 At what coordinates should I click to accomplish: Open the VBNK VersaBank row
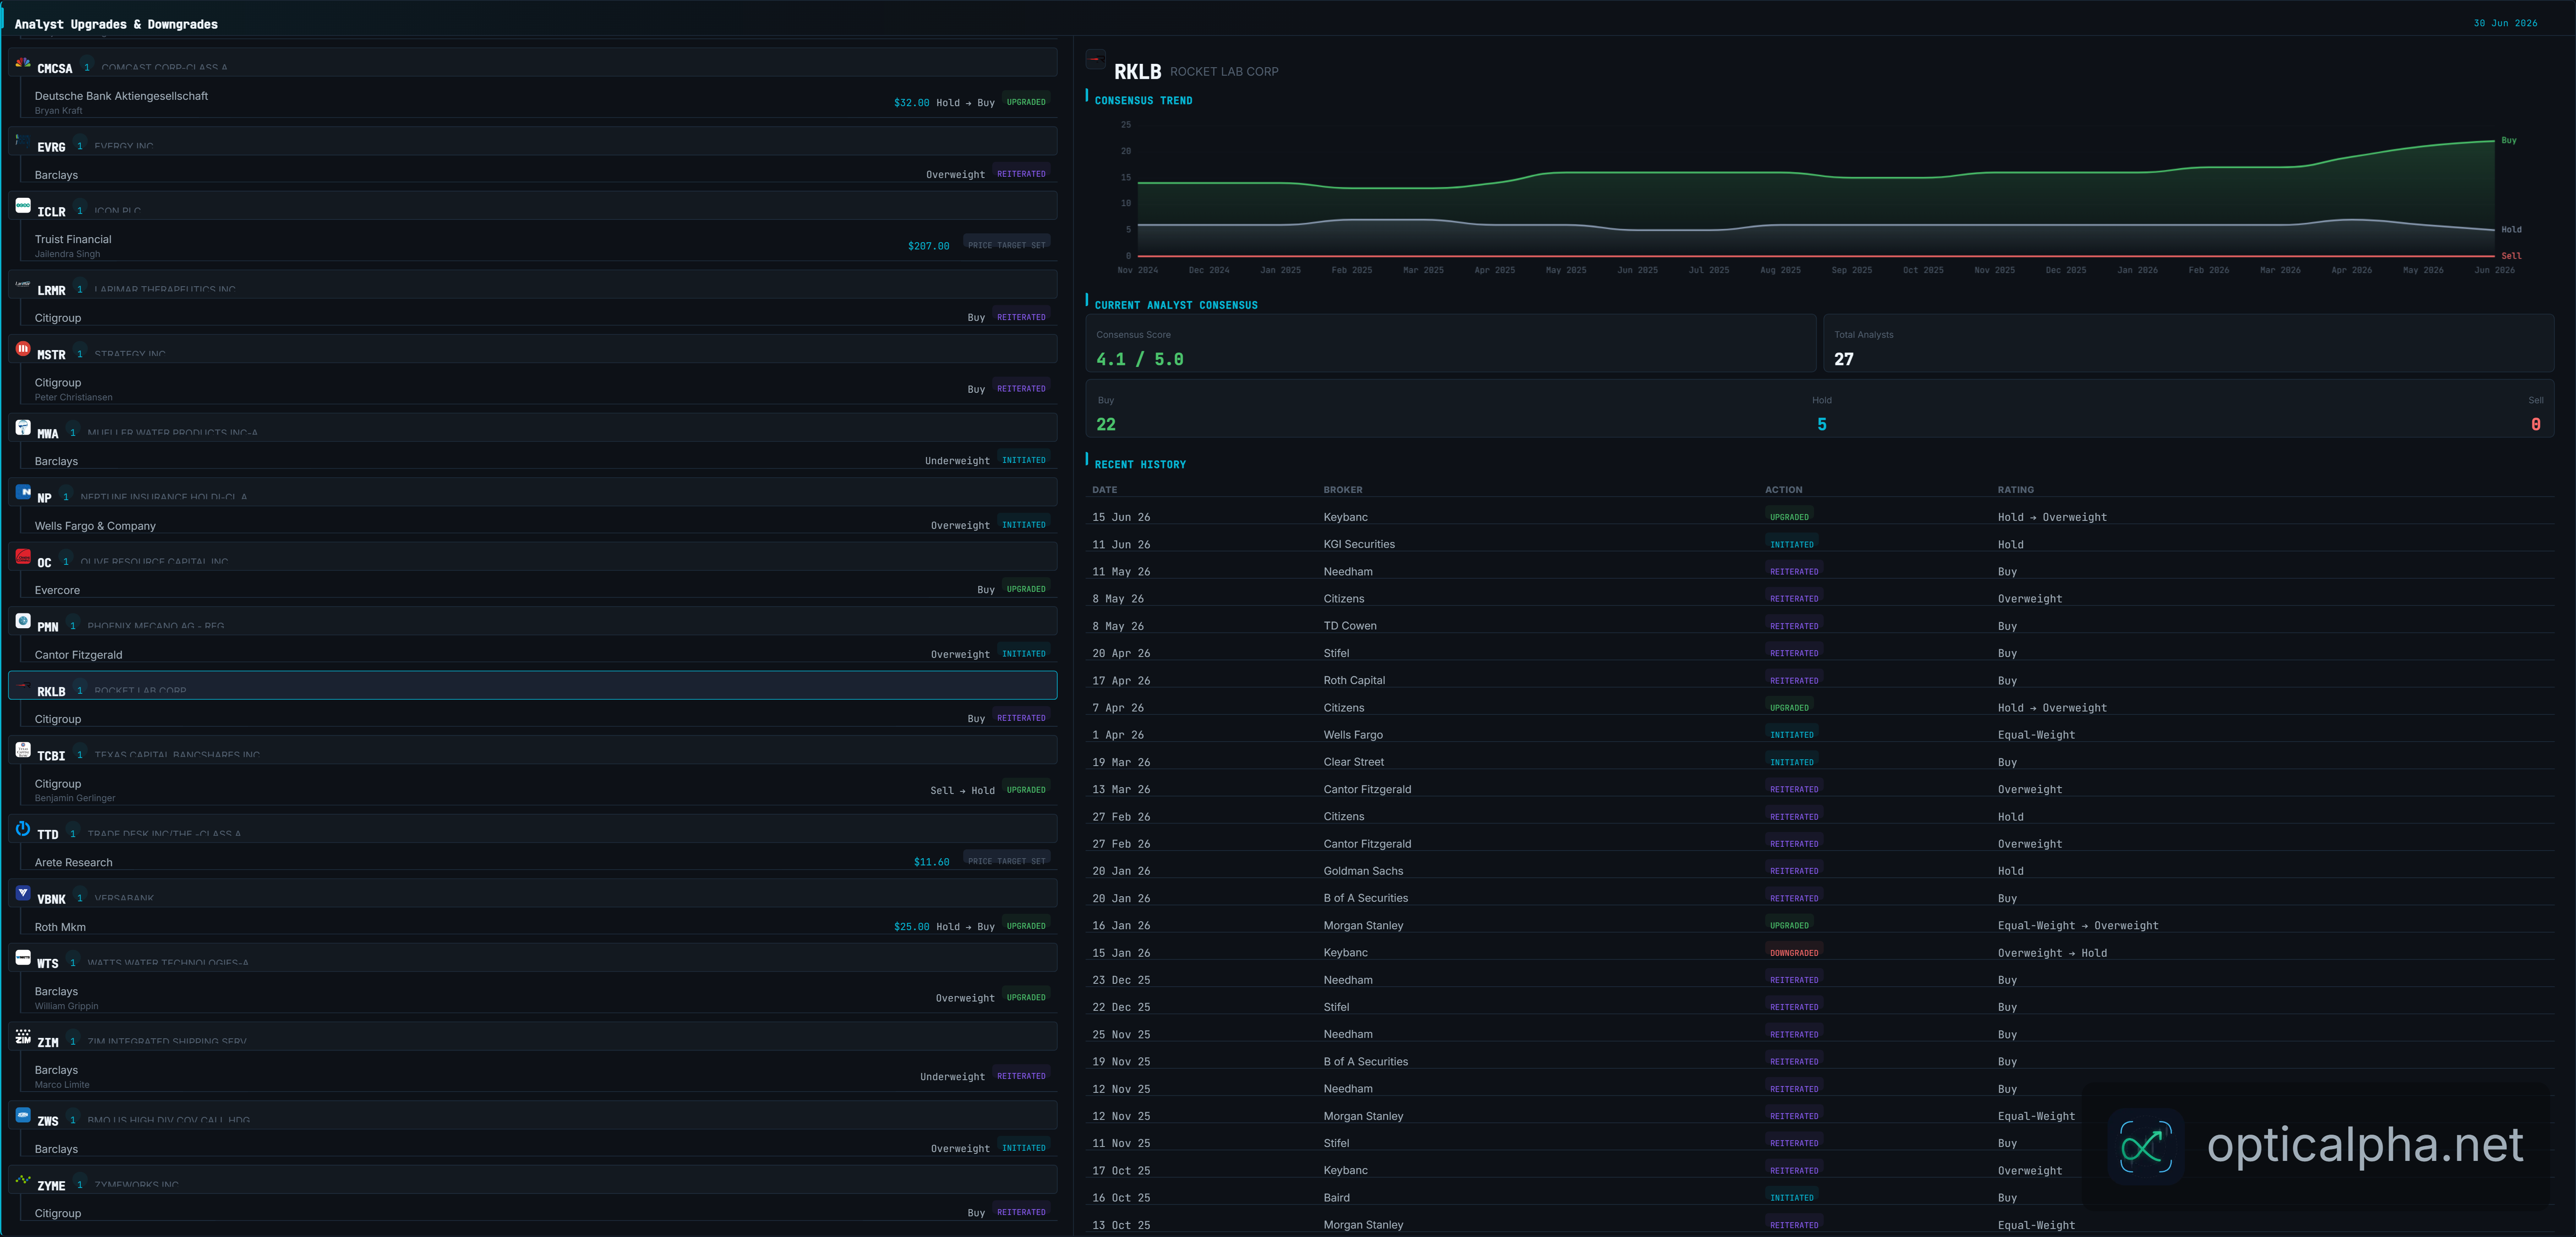[532, 893]
